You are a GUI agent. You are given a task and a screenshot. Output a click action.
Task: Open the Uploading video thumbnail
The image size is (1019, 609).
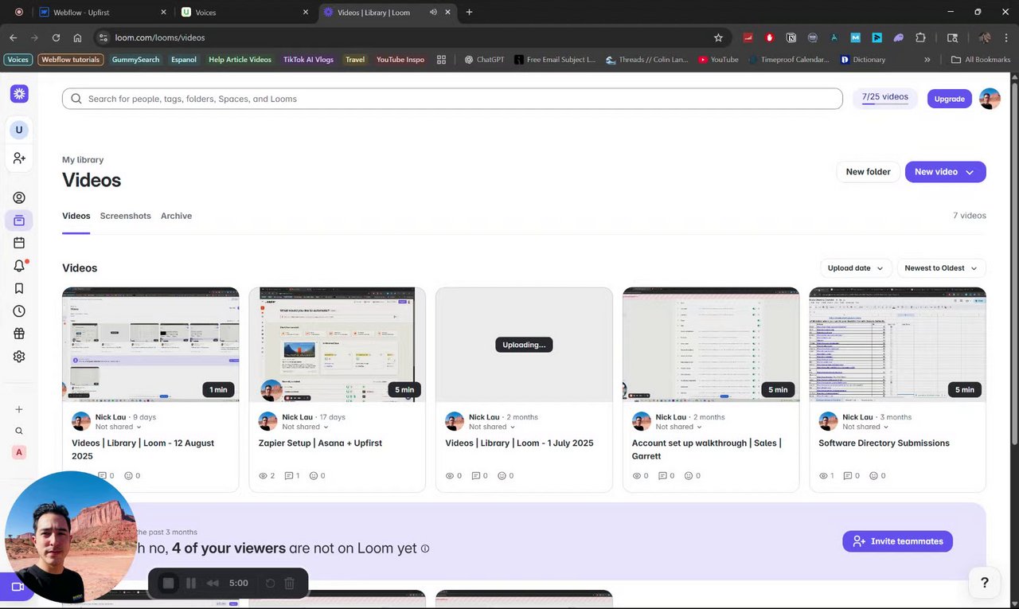pyautogui.click(x=524, y=345)
